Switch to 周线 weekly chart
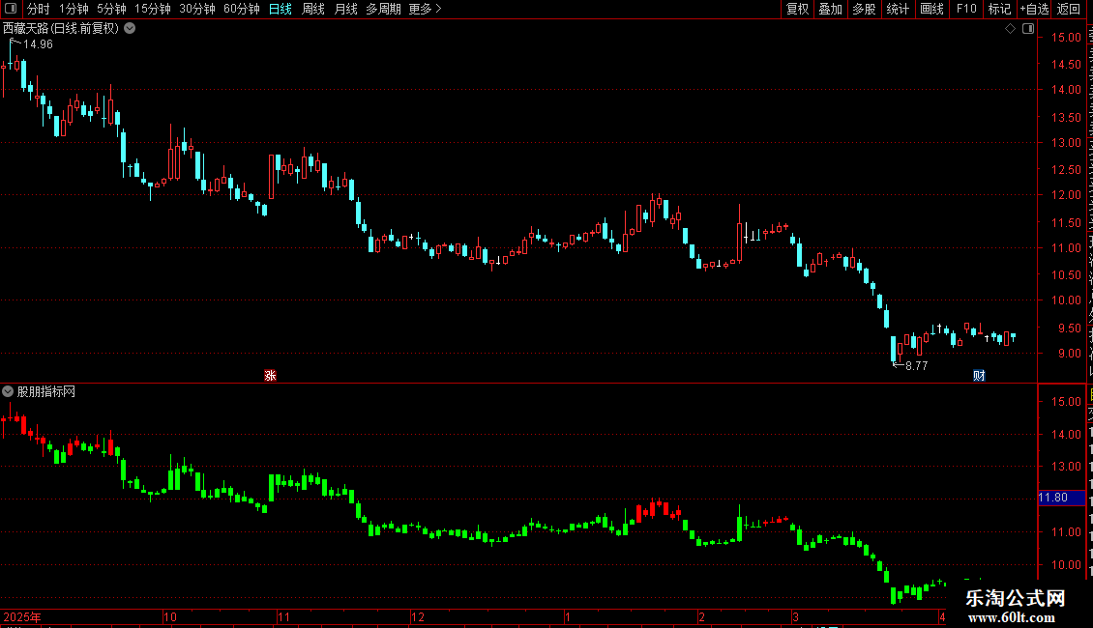 (x=313, y=9)
